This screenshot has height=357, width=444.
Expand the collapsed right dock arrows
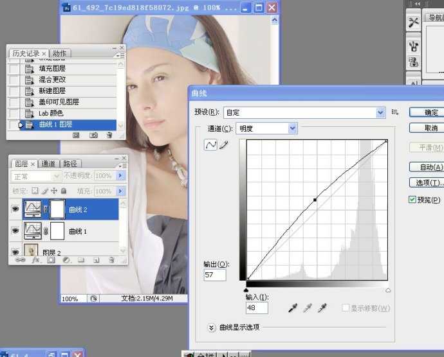pos(418,4)
